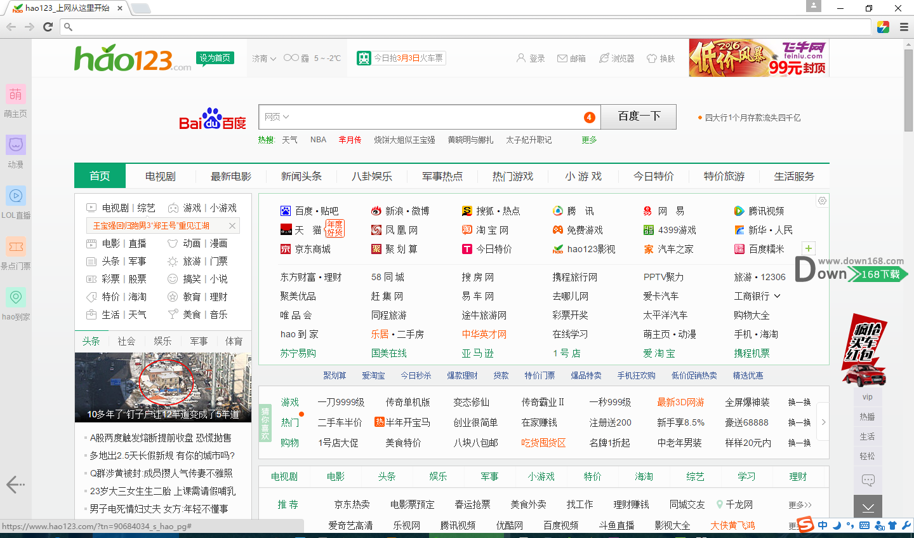Viewport: 914px width, 538px height.
Task: Click the 设为首页 button
Action: pyautogui.click(x=215, y=58)
